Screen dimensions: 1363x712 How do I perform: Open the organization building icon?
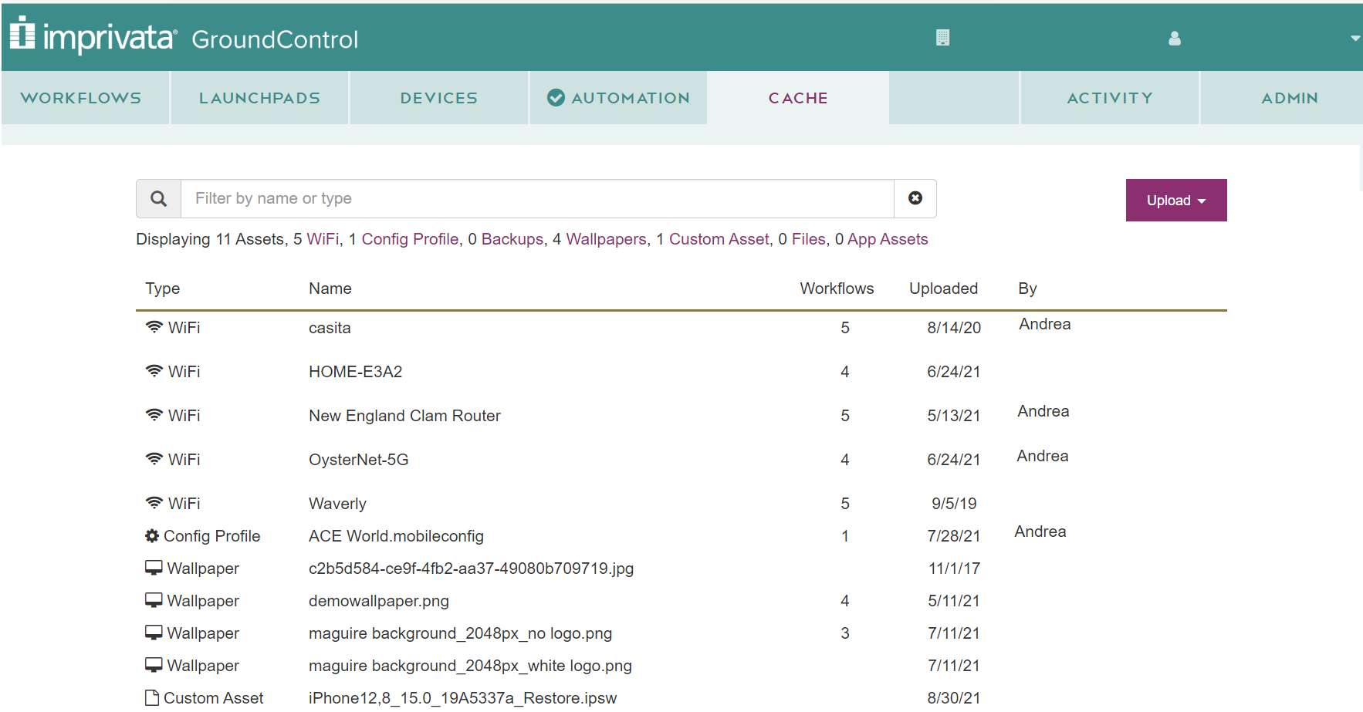pyautogui.click(x=942, y=37)
